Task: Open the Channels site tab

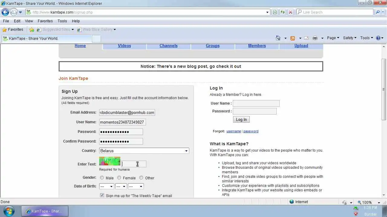Action: point(168,46)
